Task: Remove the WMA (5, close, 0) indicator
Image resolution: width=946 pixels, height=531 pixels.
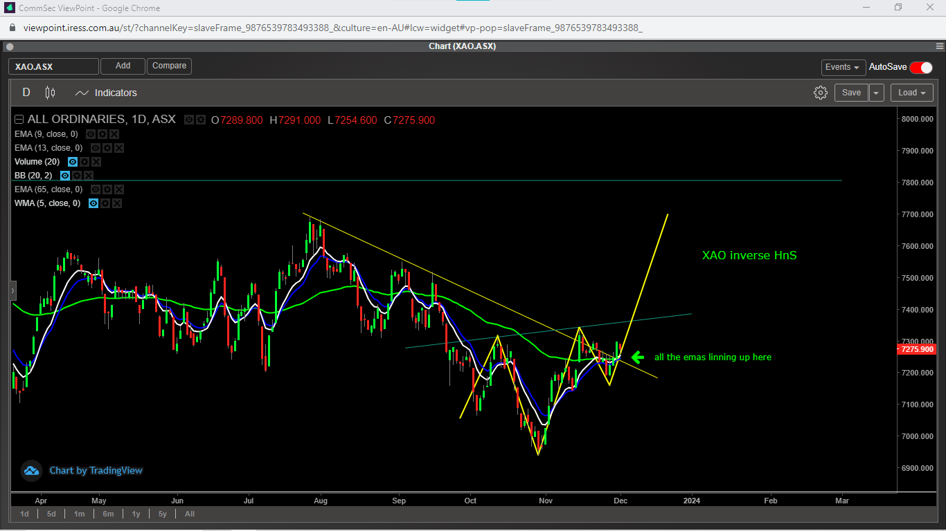Action: pos(117,203)
